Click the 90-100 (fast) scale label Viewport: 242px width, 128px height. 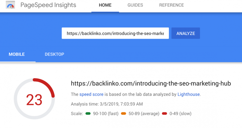[x=106, y=114]
